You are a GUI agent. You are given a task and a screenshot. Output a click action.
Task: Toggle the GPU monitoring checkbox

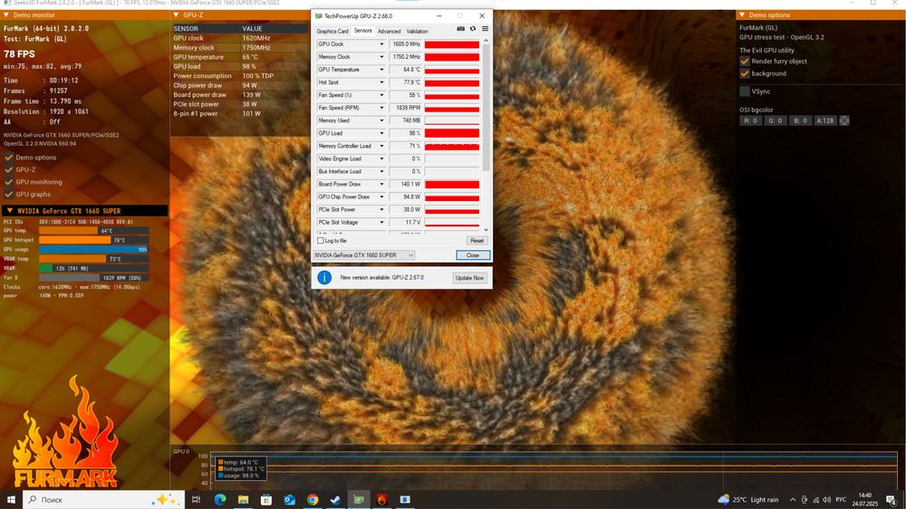[x=9, y=182]
